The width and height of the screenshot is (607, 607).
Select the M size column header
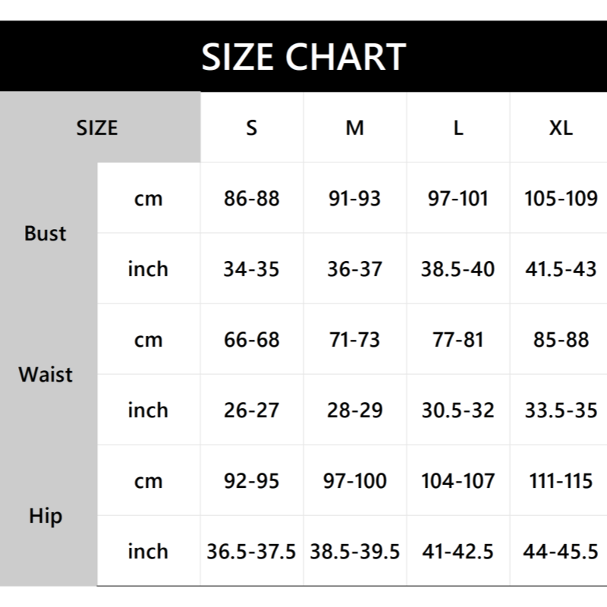tap(355, 127)
